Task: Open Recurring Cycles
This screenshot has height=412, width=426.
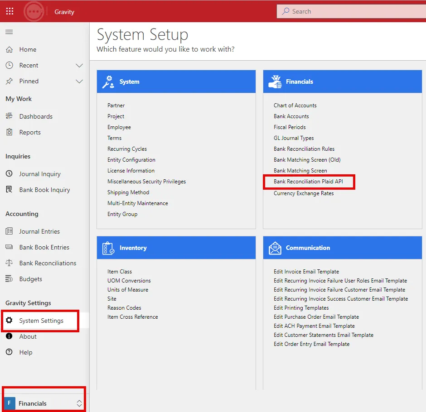Action: coord(127,149)
